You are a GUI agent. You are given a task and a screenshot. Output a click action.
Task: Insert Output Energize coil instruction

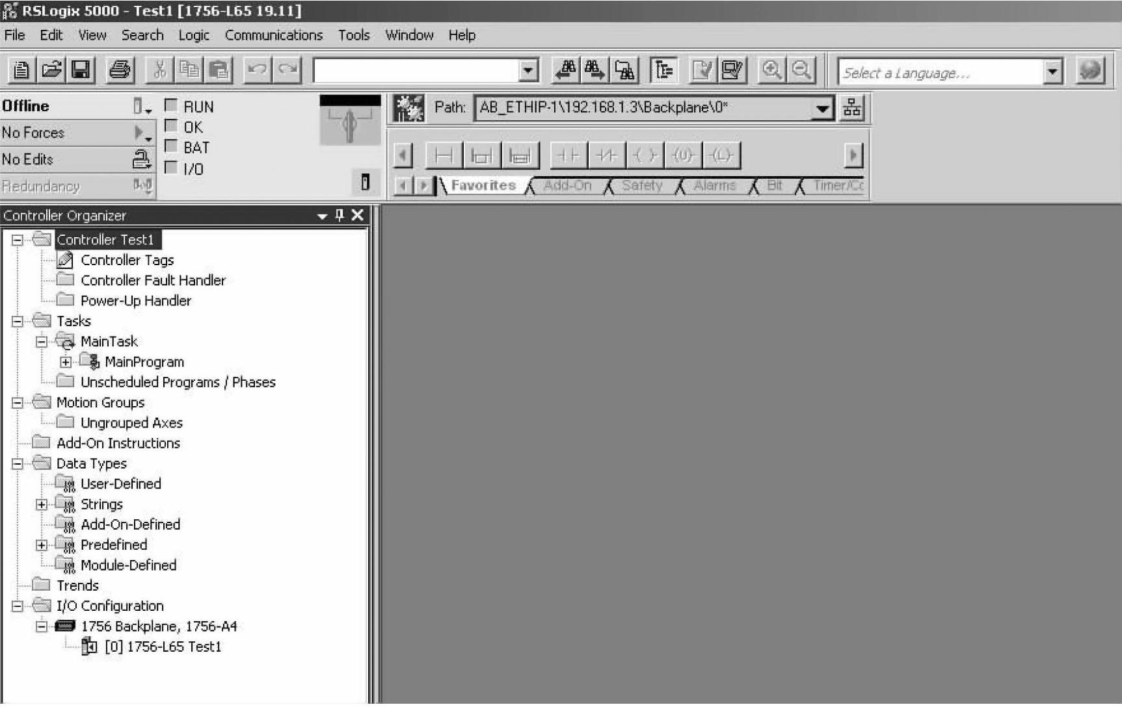pyautogui.click(x=645, y=155)
